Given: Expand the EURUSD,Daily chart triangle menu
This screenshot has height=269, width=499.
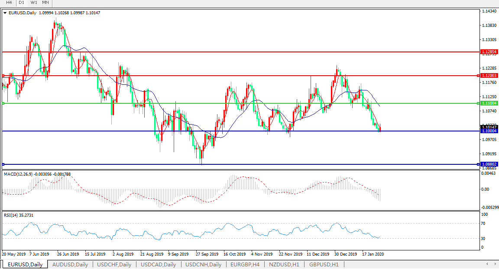Looking at the screenshot, I should click(x=5, y=13).
